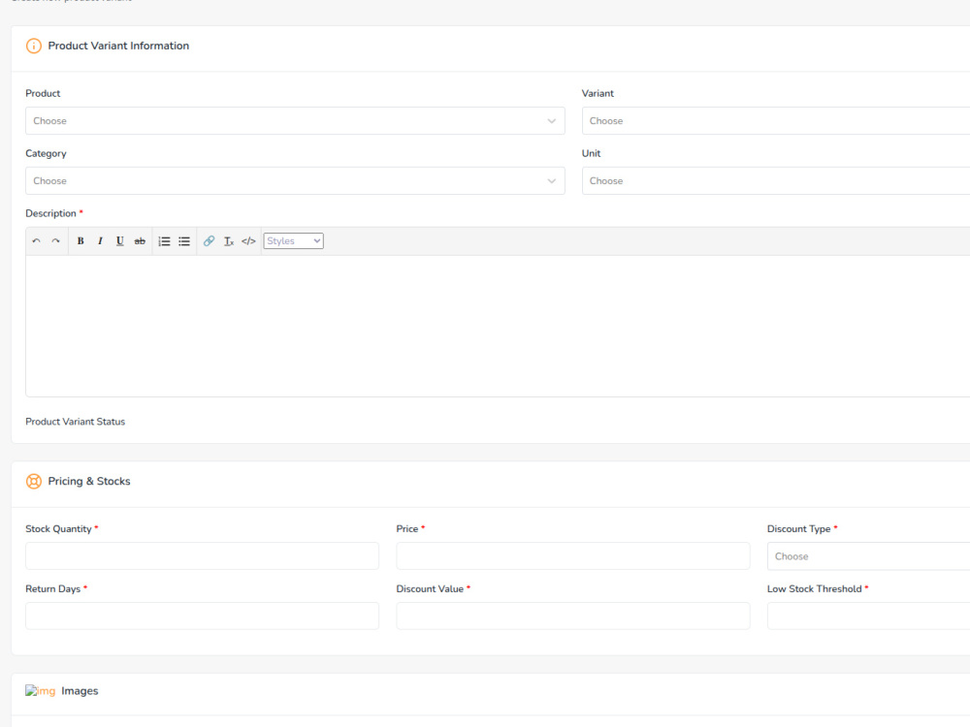This screenshot has width=970, height=727.
Task: Click the Discount Value input field
Action: pyautogui.click(x=573, y=616)
